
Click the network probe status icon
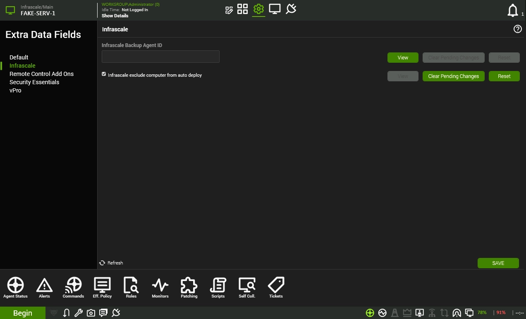(x=432, y=313)
